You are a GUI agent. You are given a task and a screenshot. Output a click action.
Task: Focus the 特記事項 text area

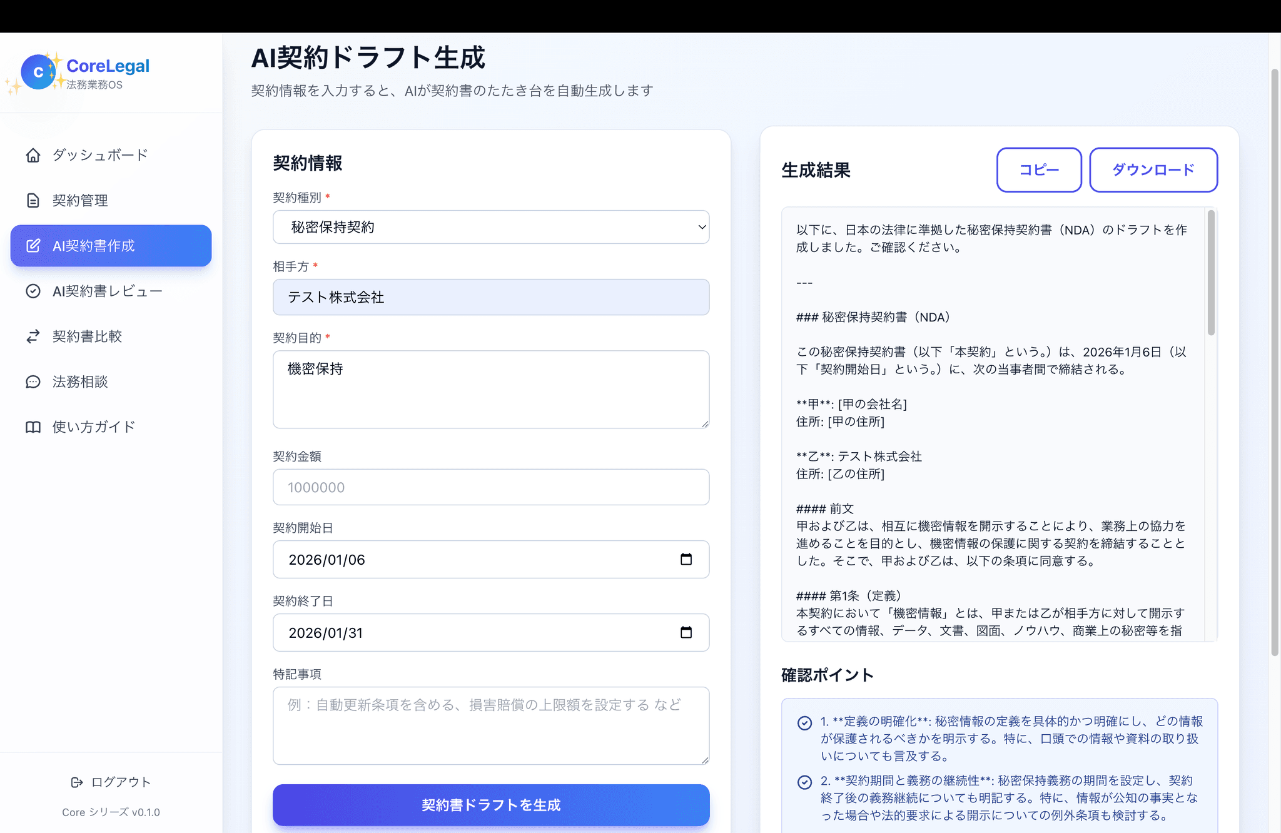[x=491, y=725]
